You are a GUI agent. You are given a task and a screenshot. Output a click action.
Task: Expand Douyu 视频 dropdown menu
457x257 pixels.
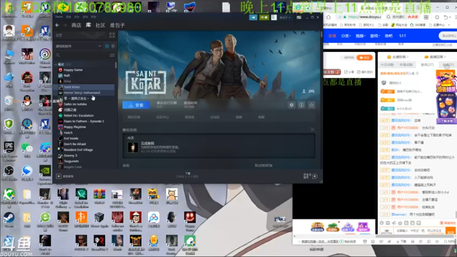click(360, 36)
